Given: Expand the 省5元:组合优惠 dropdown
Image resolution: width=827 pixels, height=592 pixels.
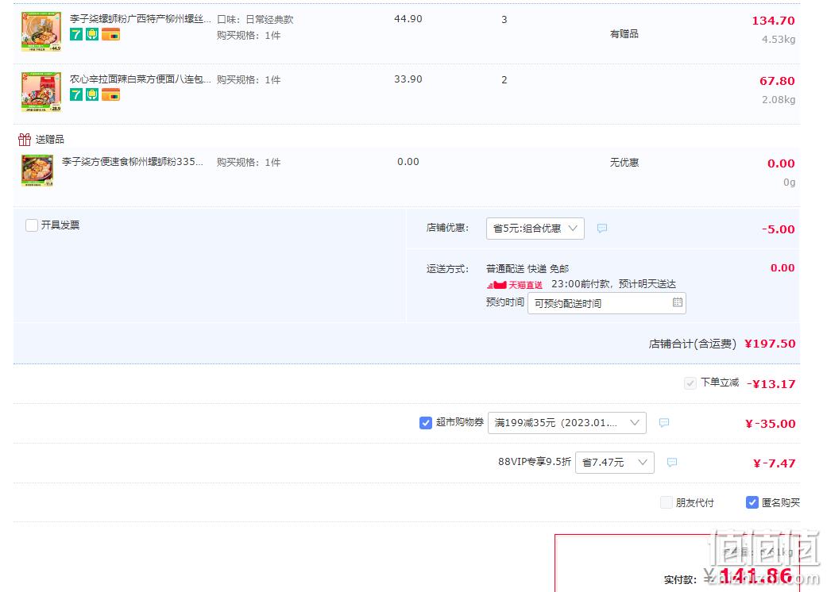Looking at the screenshot, I should click(x=535, y=228).
